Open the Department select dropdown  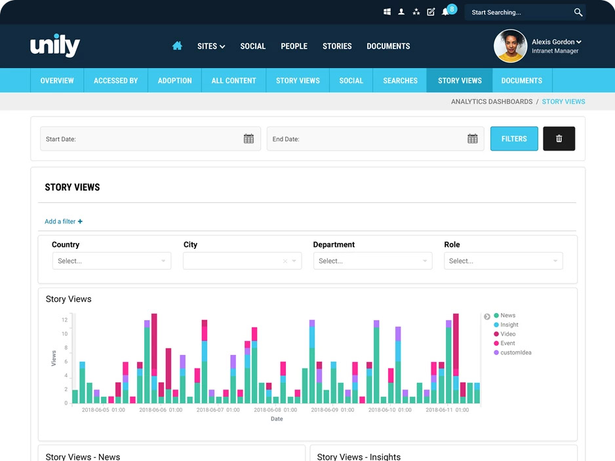coord(372,261)
